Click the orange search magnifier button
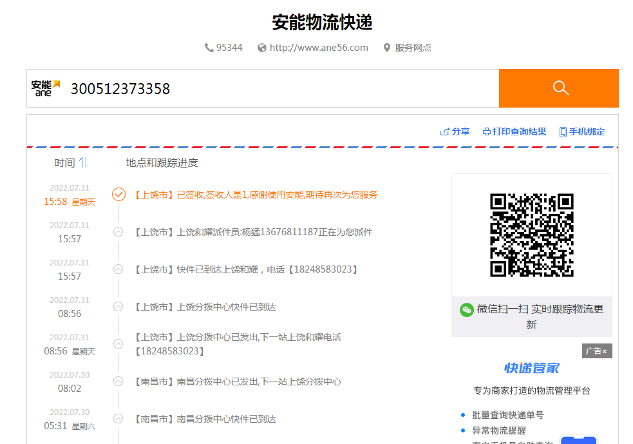The height and width of the screenshot is (444, 633). pyautogui.click(x=559, y=88)
